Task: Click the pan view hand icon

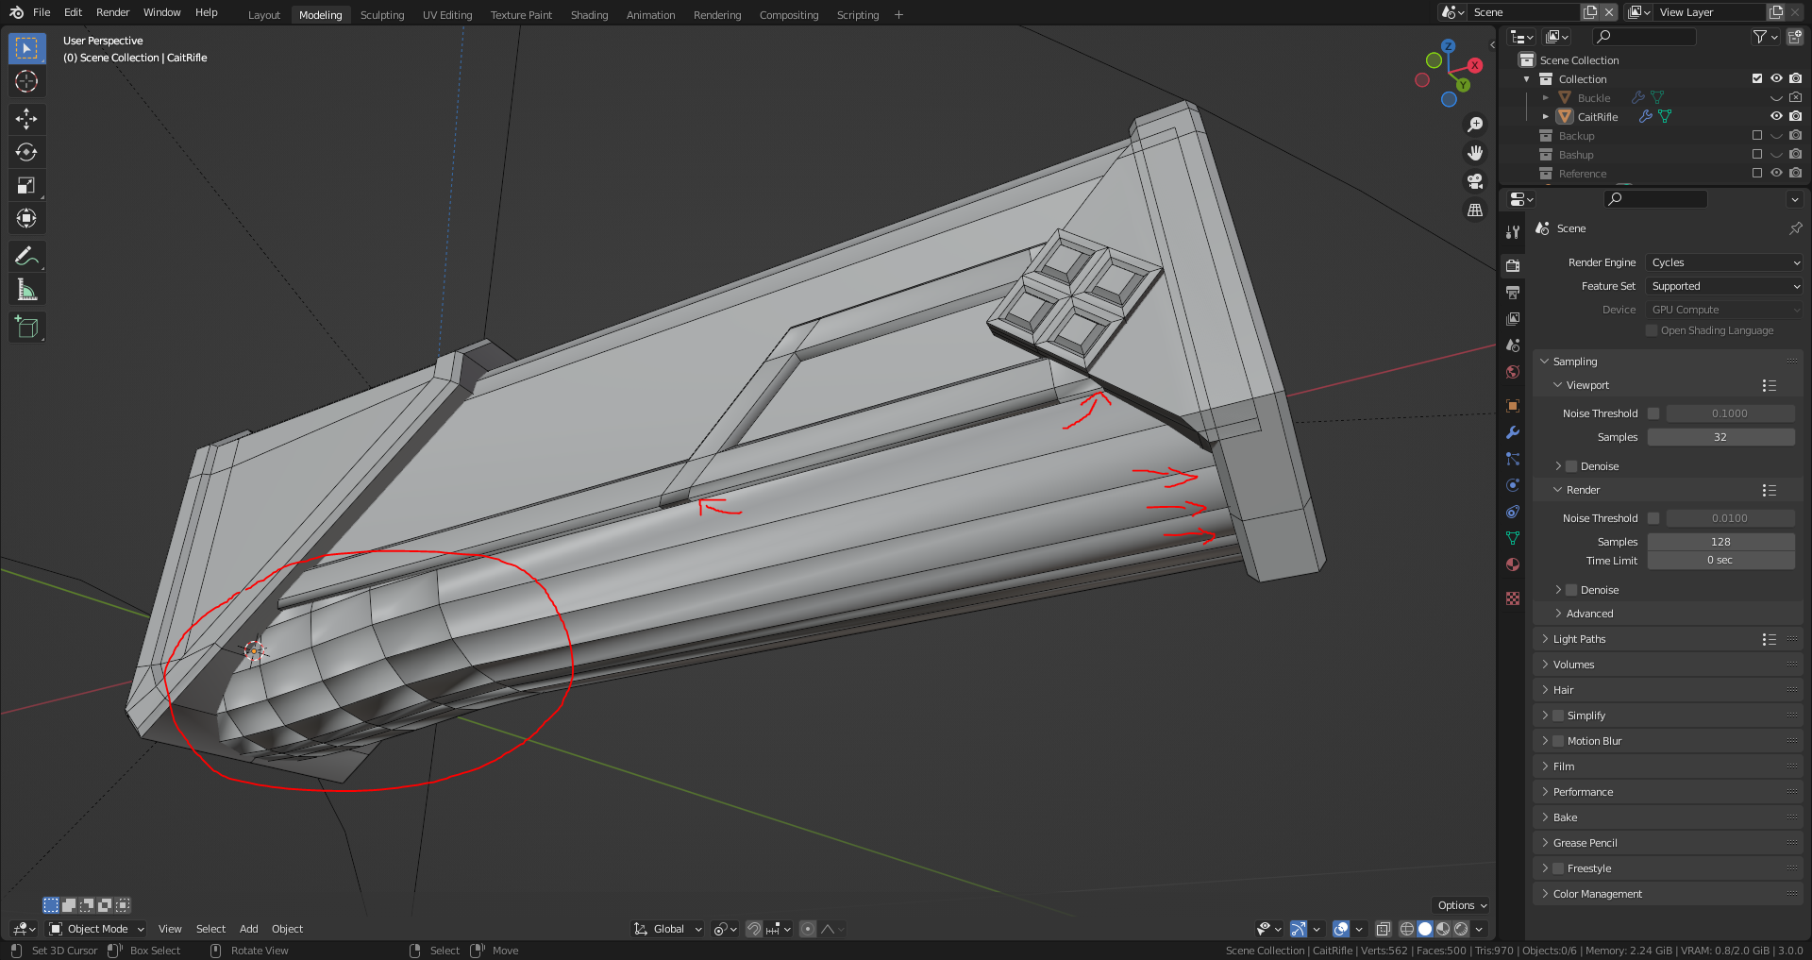Action: 1475,153
